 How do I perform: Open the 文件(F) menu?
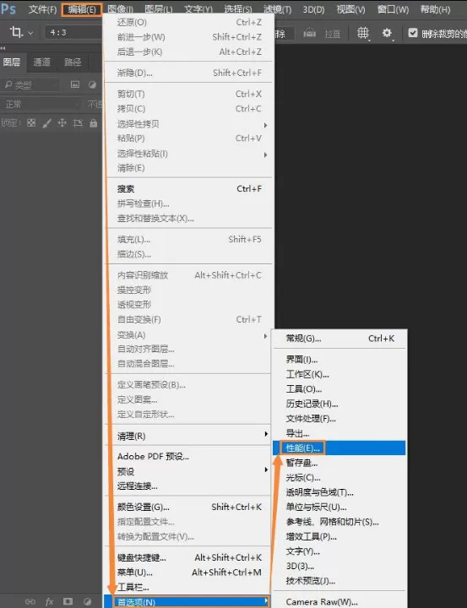pyautogui.click(x=42, y=9)
